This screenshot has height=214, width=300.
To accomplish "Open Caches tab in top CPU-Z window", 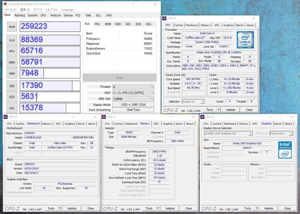I will [179, 25].
